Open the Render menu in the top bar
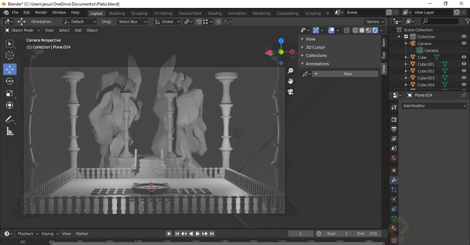 pos(41,12)
